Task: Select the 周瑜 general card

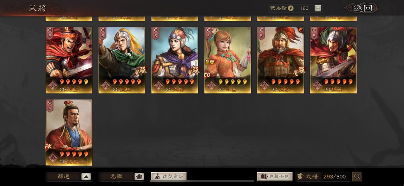Action: click(x=175, y=60)
